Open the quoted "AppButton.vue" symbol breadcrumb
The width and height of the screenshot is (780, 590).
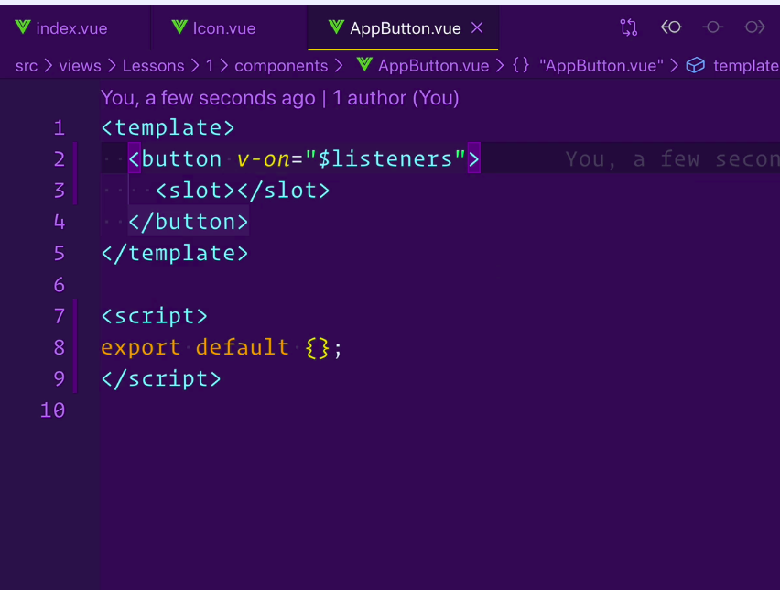coord(601,66)
